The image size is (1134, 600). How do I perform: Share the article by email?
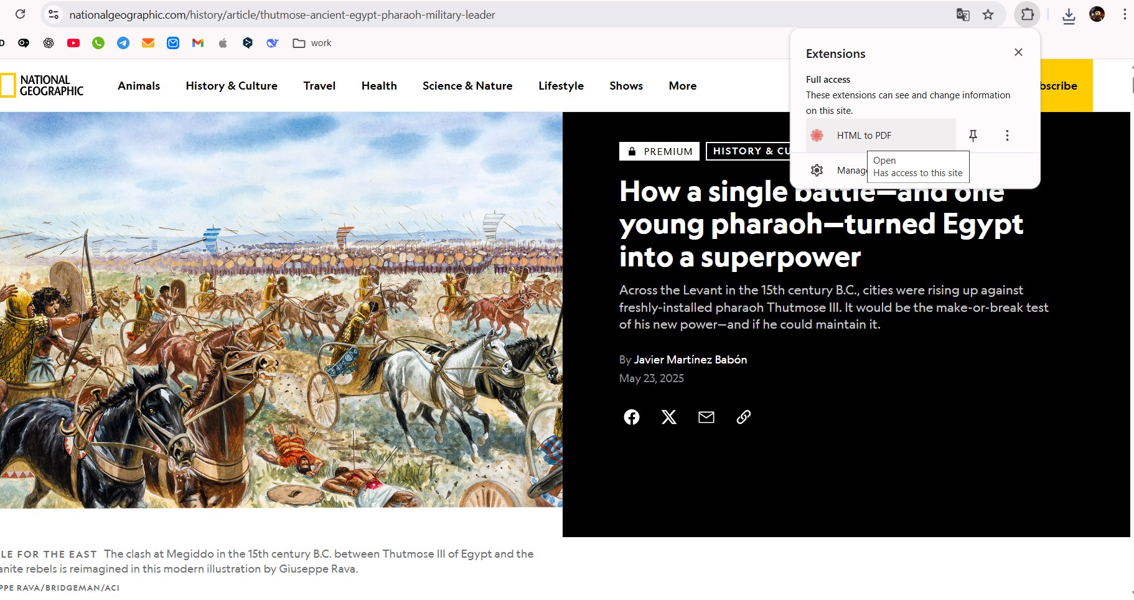pyautogui.click(x=706, y=417)
